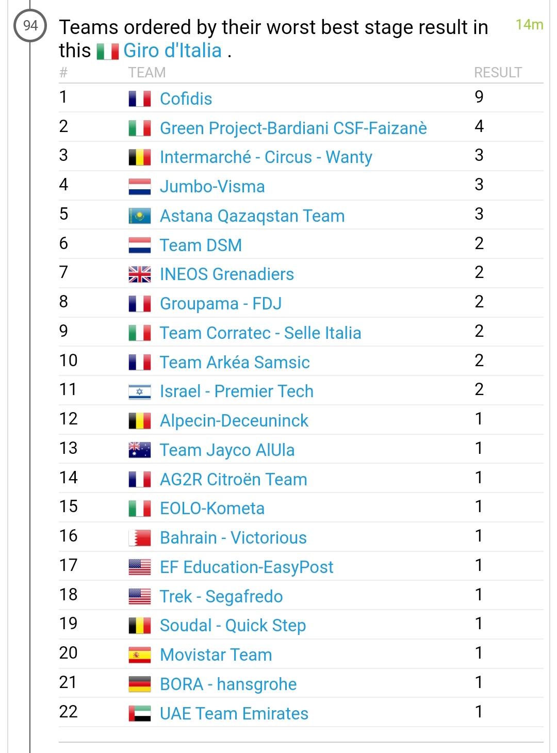Open the EF Education-EasyPost team link
557x753 pixels.
click(x=247, y=567)
